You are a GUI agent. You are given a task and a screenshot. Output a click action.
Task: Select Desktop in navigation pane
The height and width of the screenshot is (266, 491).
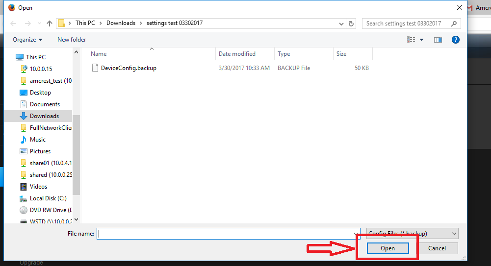(x=40, y=93)
